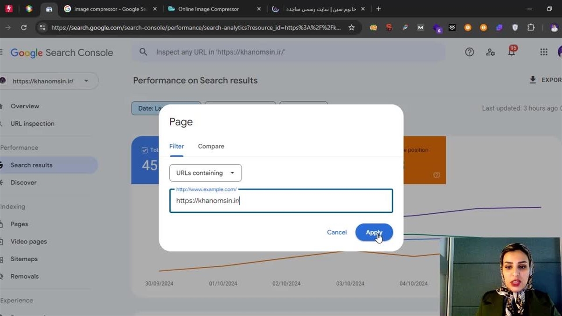
Task: Click the URL filter text field
Action: pos(281,201)
